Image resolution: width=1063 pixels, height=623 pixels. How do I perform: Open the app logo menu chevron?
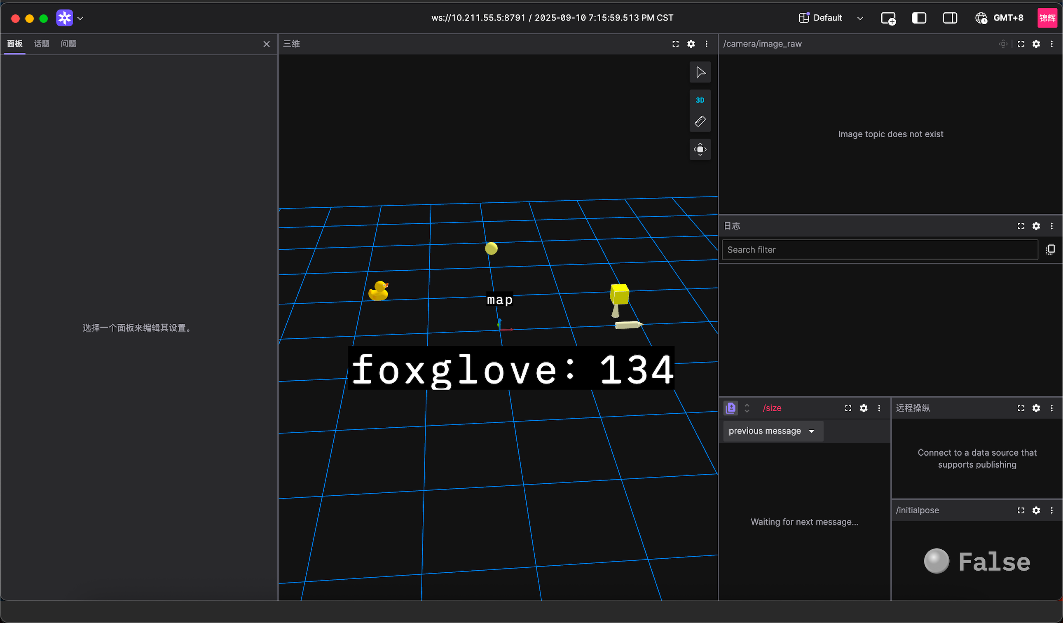[x=80, y=18]
